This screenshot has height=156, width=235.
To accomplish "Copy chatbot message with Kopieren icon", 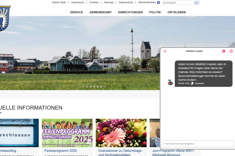I will 192,84.
